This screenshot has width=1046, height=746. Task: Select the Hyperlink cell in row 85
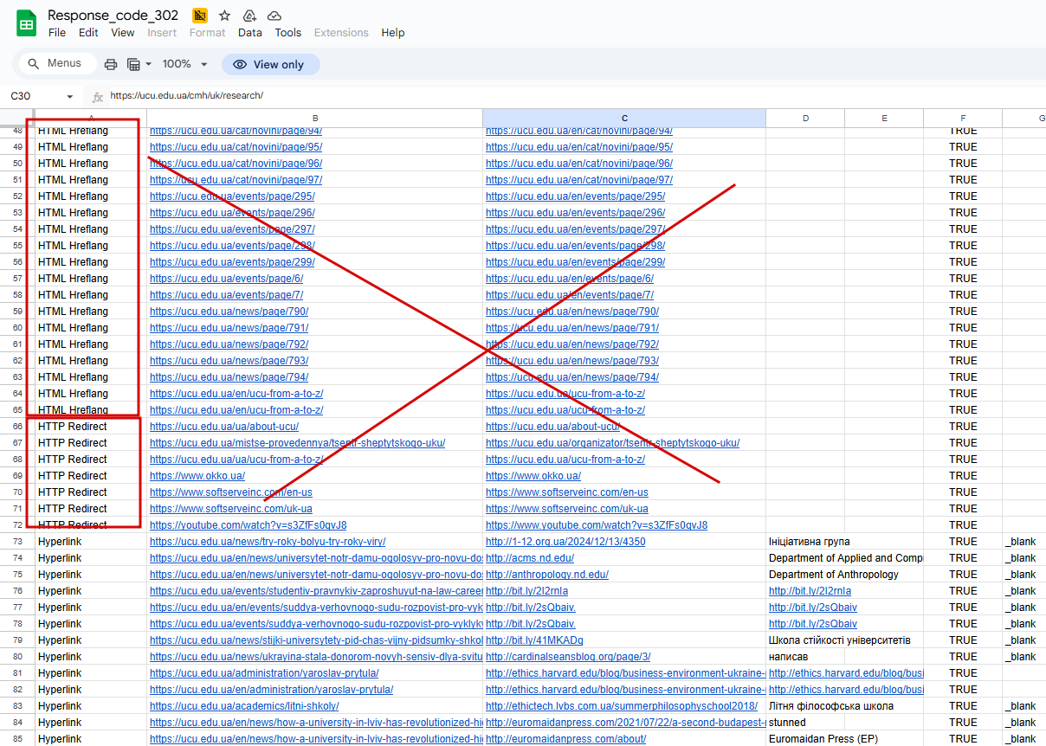91,739
